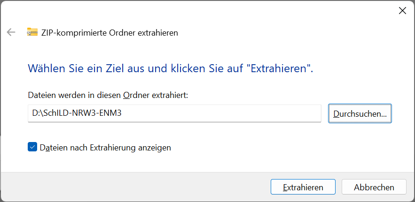Start extraction with the Extrahieren button
Image resolution: width=415 pixels, height=202 pixels.
[303, 187]
